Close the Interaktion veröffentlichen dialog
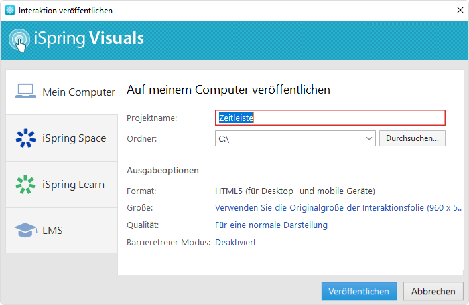469x305 pixels. pyautogui.click(x=460, y=10)
